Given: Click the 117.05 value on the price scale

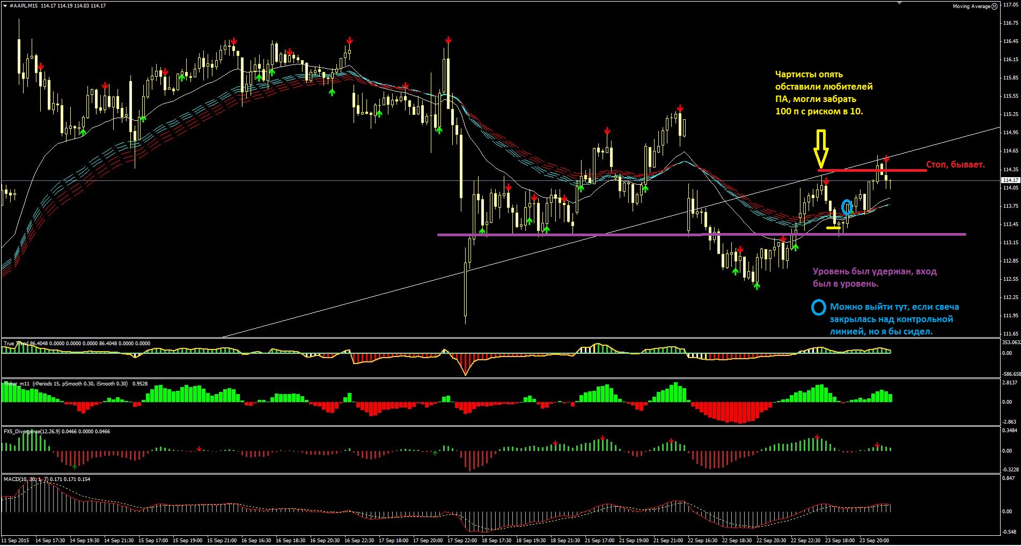Looking at the screenshot, I should pos(1011,4).
